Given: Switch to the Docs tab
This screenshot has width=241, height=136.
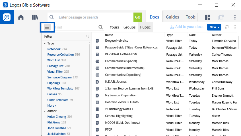Looking at the screenshot, I should 154,17.
